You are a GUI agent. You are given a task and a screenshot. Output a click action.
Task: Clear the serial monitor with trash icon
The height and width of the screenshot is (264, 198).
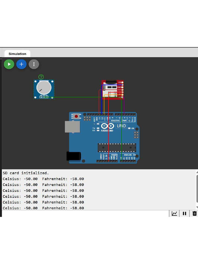[x=194, y=213]
